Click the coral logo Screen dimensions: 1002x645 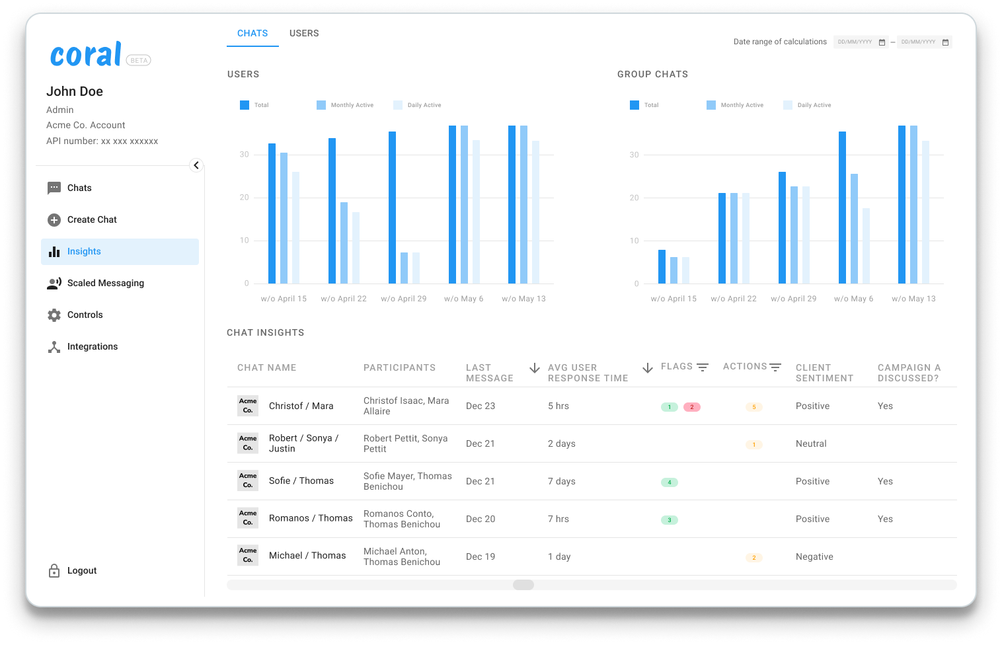[87, 54]
